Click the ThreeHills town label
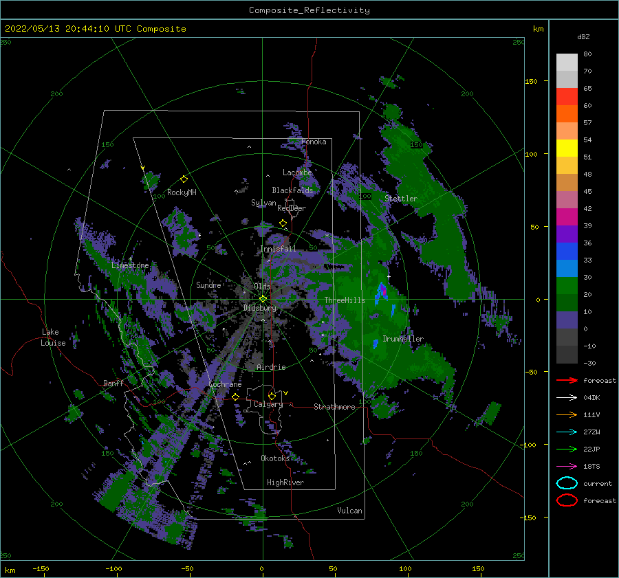Viewport: 619px width, 578px height. point(345,300)
